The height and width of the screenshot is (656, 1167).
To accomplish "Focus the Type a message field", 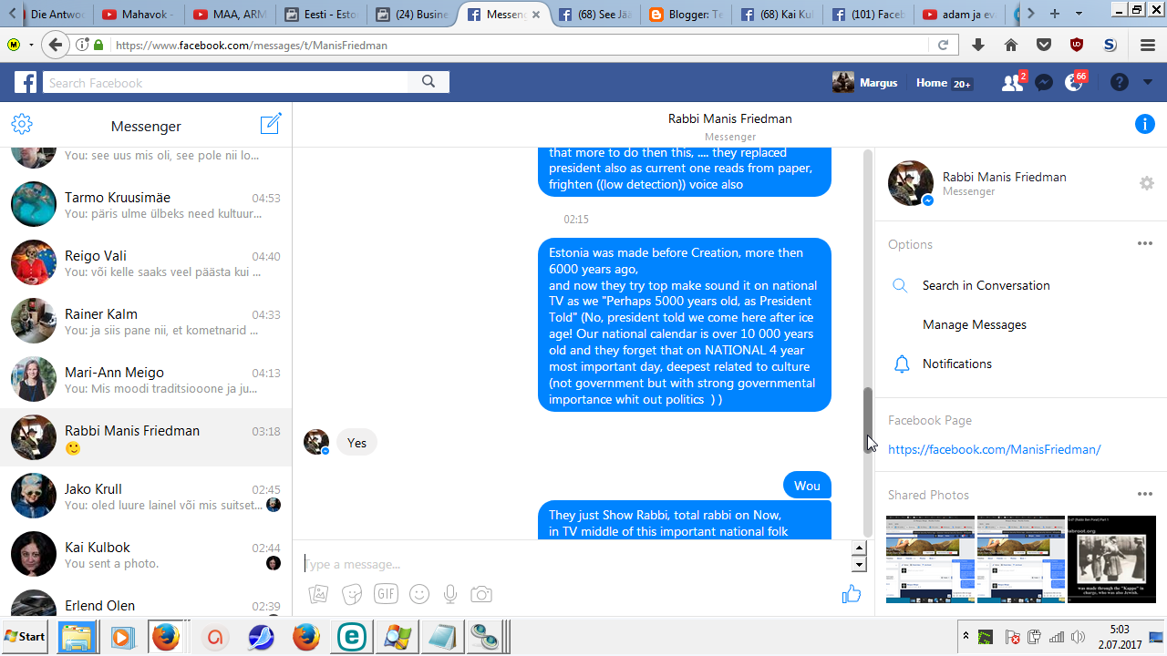I will pyautogui.click(x=576, y=564).
